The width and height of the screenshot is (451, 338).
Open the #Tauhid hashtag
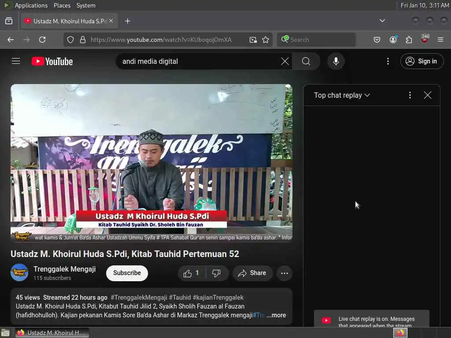click(x=180, y=298)
